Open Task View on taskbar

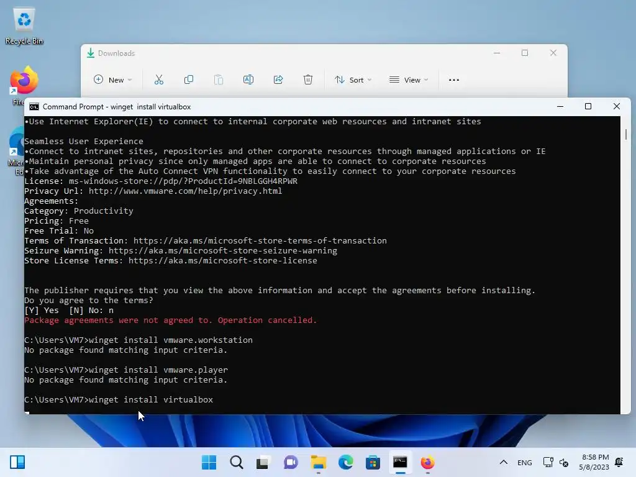pyautogui.click(x=263, y=462)
